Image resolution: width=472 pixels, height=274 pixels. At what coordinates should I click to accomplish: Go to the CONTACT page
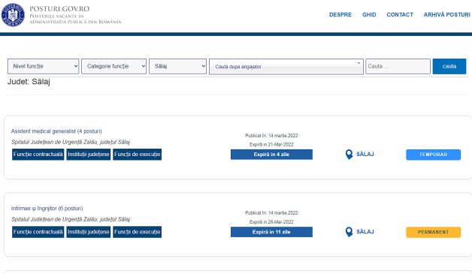400,15
